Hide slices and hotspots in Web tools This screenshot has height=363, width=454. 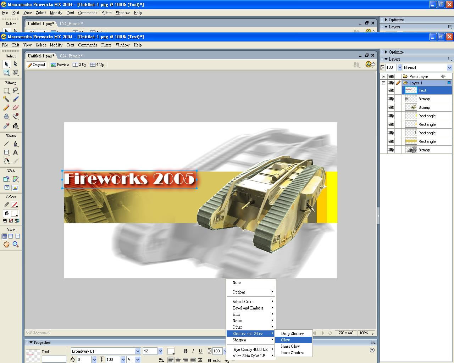pos(6,188)
